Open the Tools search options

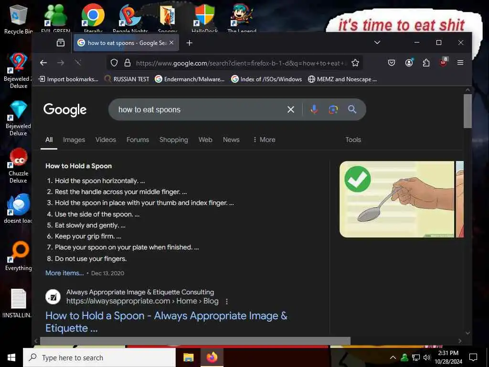point(353,140)
